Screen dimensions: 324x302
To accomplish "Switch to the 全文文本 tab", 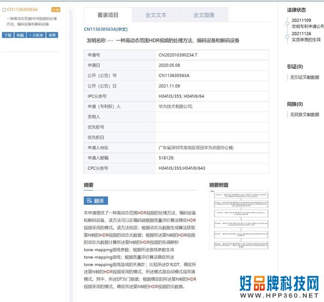I will (x=156, y=15).
